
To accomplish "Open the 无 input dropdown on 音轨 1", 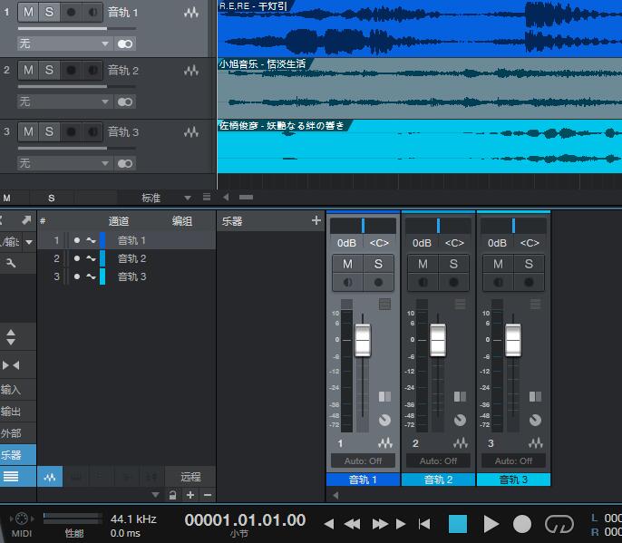I will [x=64, y=44].
